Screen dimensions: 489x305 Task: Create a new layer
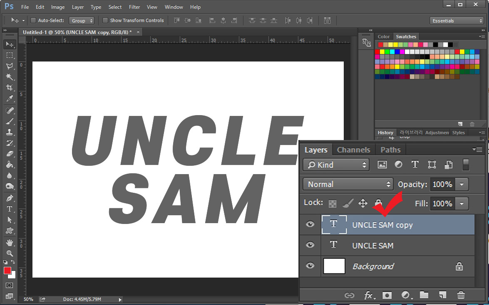pos(442,295)
